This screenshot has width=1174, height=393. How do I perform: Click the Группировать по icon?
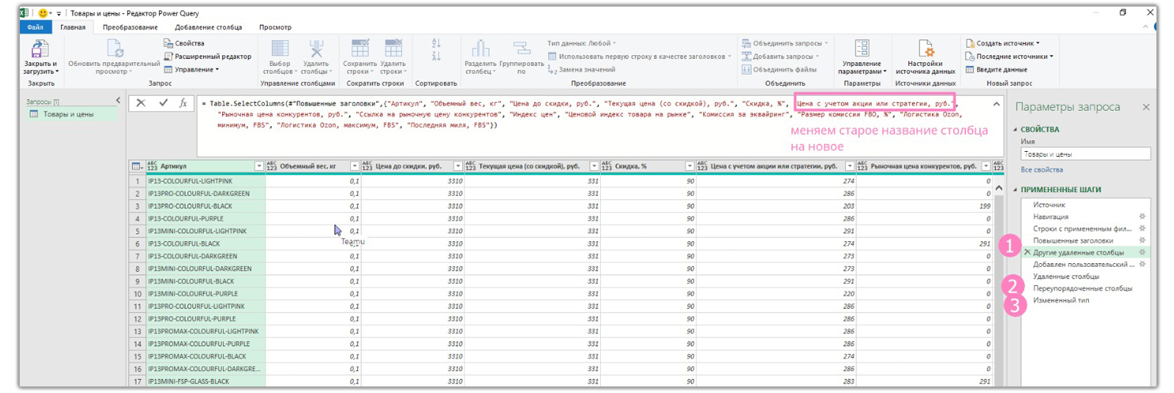click(x=522, y=49)
